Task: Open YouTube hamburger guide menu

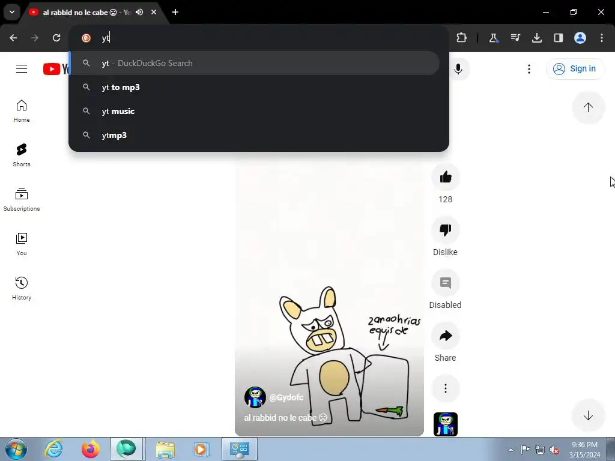Action: (x=22, y=68)
